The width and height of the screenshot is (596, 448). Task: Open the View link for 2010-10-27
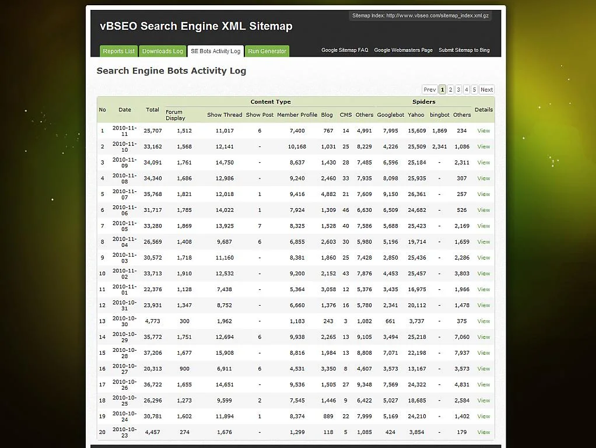483,369
